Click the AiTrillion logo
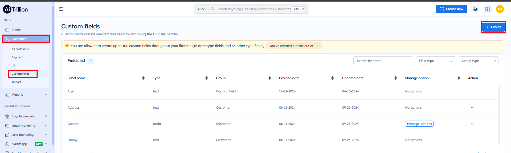 click(15, 10)
